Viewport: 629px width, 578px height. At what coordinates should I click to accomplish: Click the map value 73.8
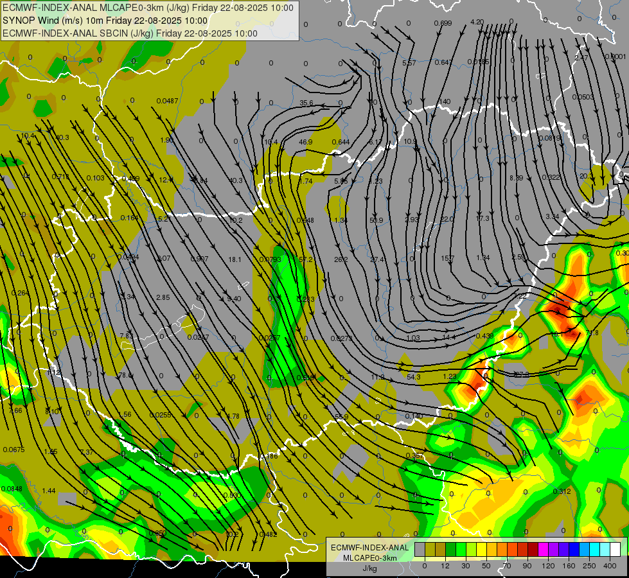pos(592,333)
